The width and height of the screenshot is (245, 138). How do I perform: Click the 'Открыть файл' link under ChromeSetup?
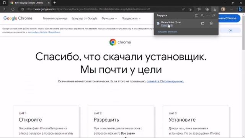click(x=167, y=25)
